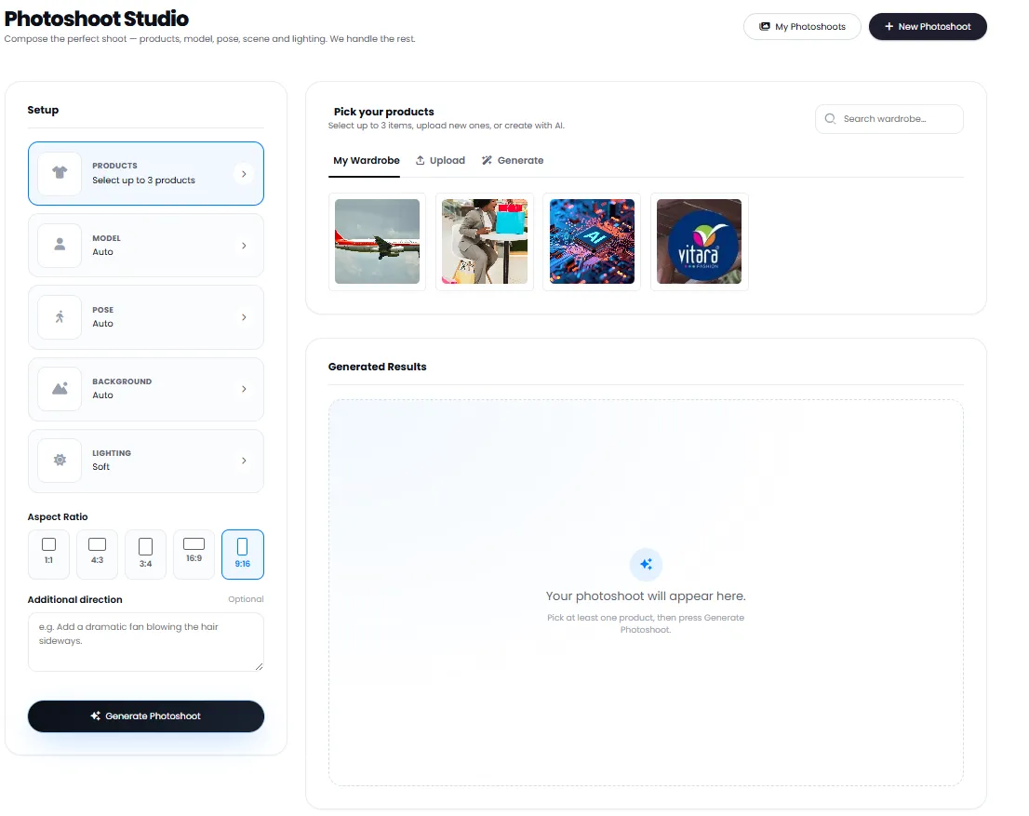Image resolution: width=1029 pixels, height=816 pixels.
Task: Expand the Background Auto chevron
Action: coord(244,389)
